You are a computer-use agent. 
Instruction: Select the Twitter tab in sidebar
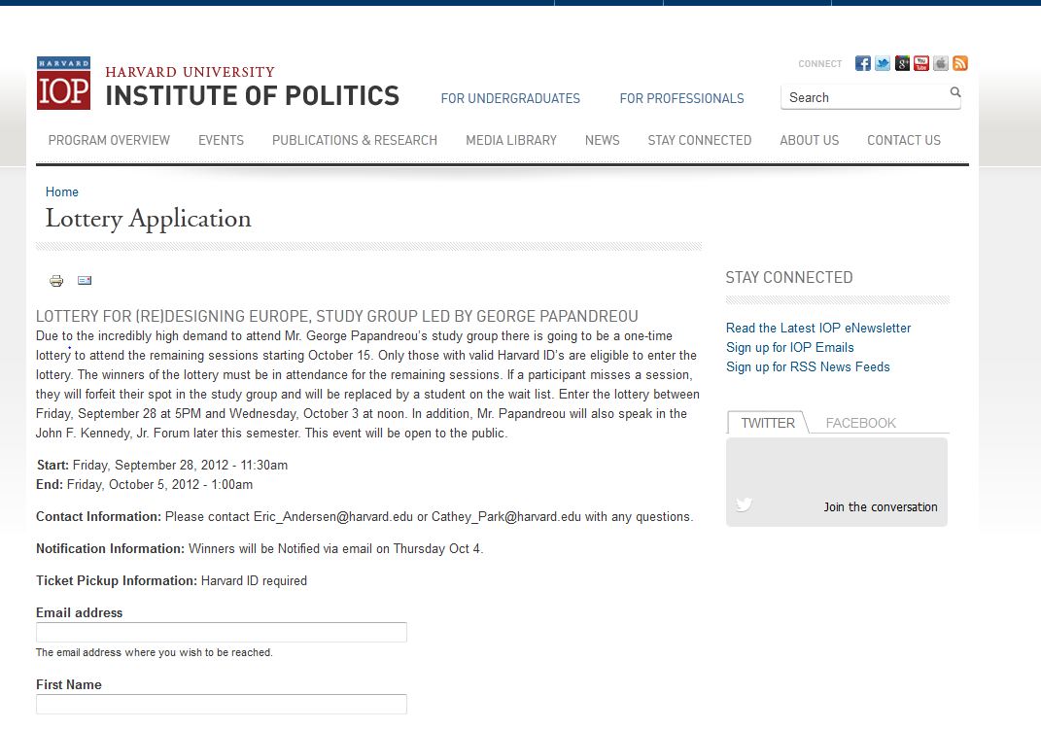(x=768, y=423)
